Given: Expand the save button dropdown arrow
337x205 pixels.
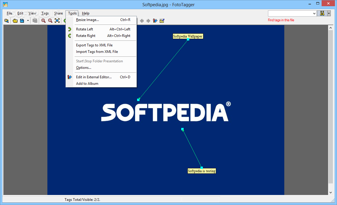Looking at the screenshot, I should point(28,21).
